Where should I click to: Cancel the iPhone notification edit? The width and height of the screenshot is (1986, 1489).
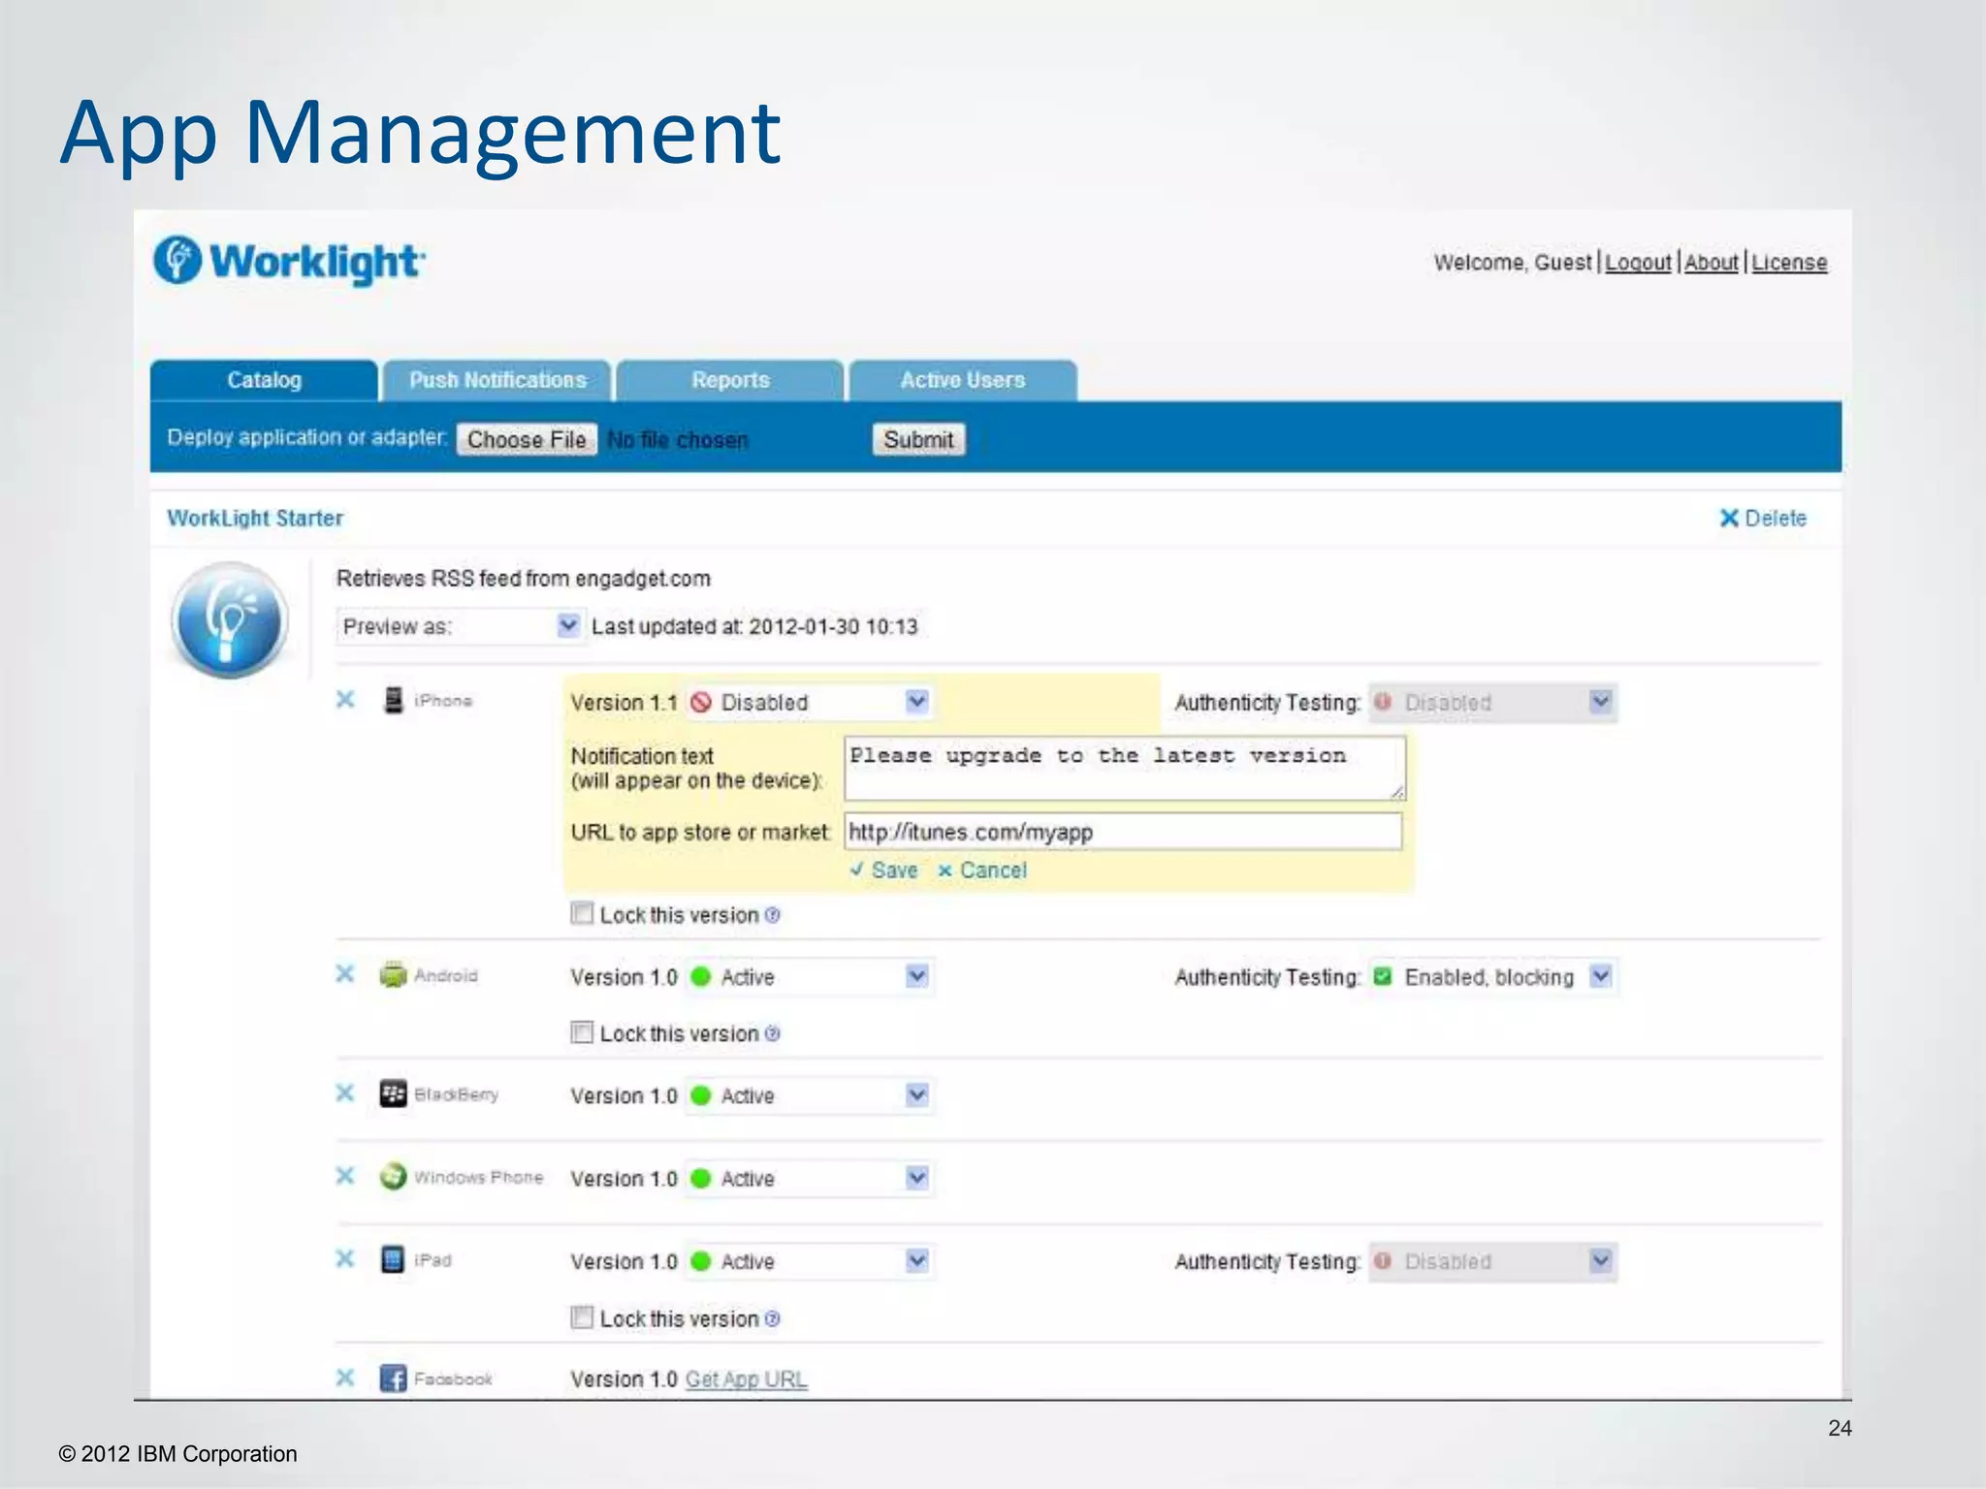coord(982,871)
